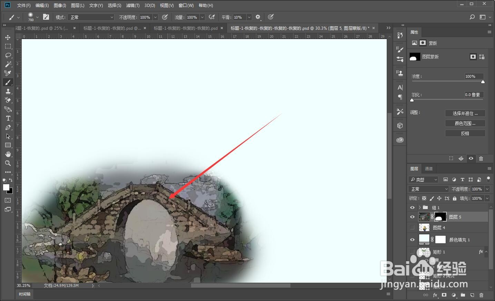Switch to the 通道 tab

coord(429,169)
